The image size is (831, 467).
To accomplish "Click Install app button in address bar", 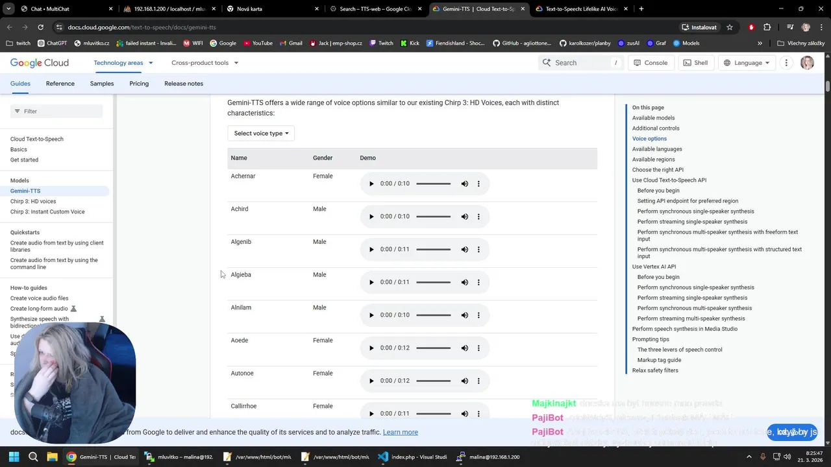I will click(x=699, y=27).
